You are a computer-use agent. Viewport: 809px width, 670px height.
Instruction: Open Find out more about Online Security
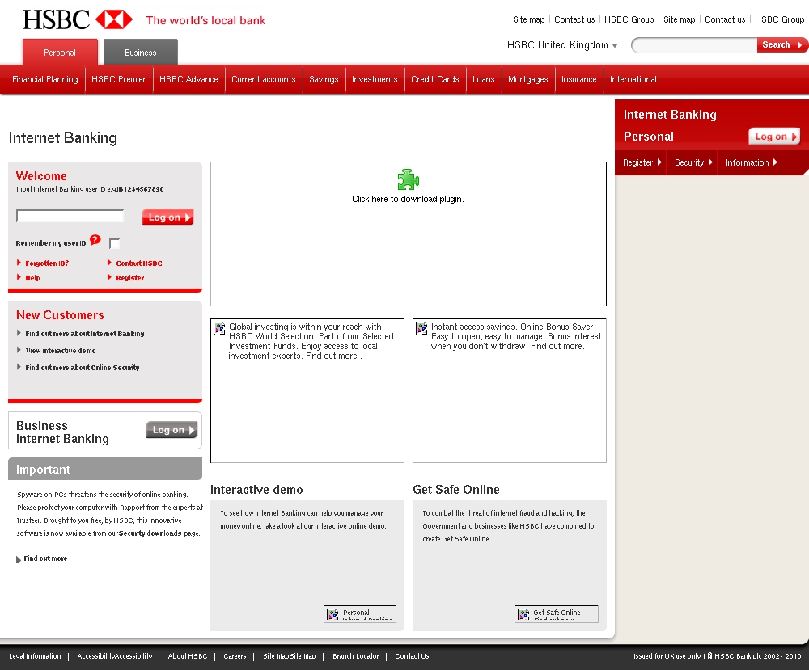pos(83,368)
